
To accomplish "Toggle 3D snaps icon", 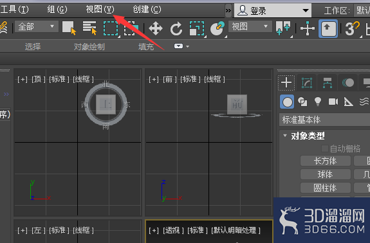I will (x=353, y=28).
